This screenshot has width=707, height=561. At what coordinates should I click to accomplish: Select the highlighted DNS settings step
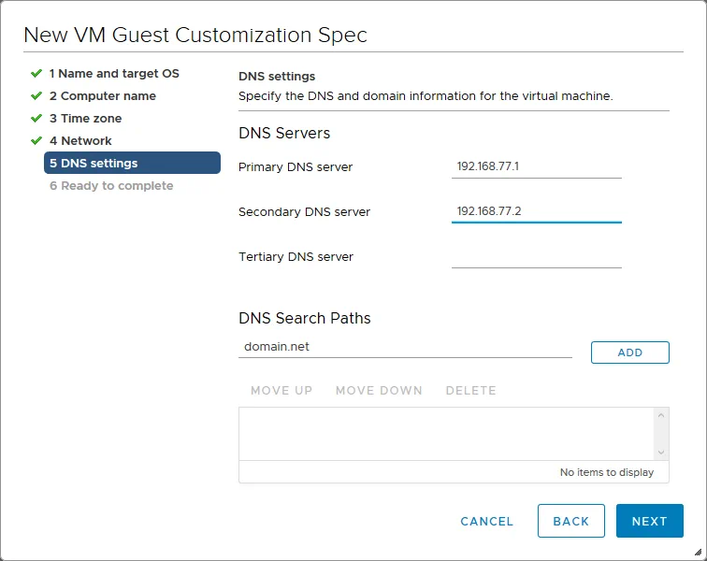[x=132, y=163]
